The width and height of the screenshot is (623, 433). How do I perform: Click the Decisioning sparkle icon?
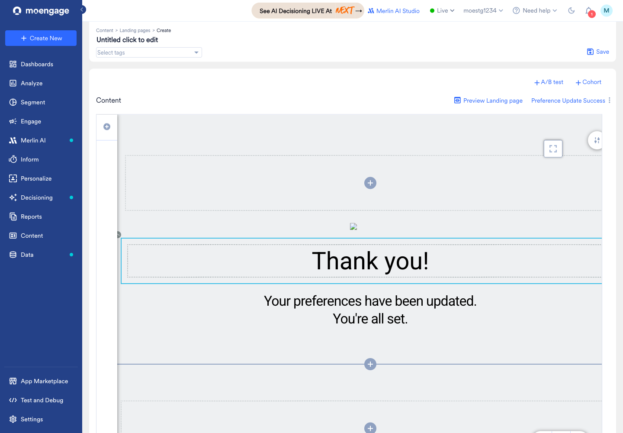(13, 197)
